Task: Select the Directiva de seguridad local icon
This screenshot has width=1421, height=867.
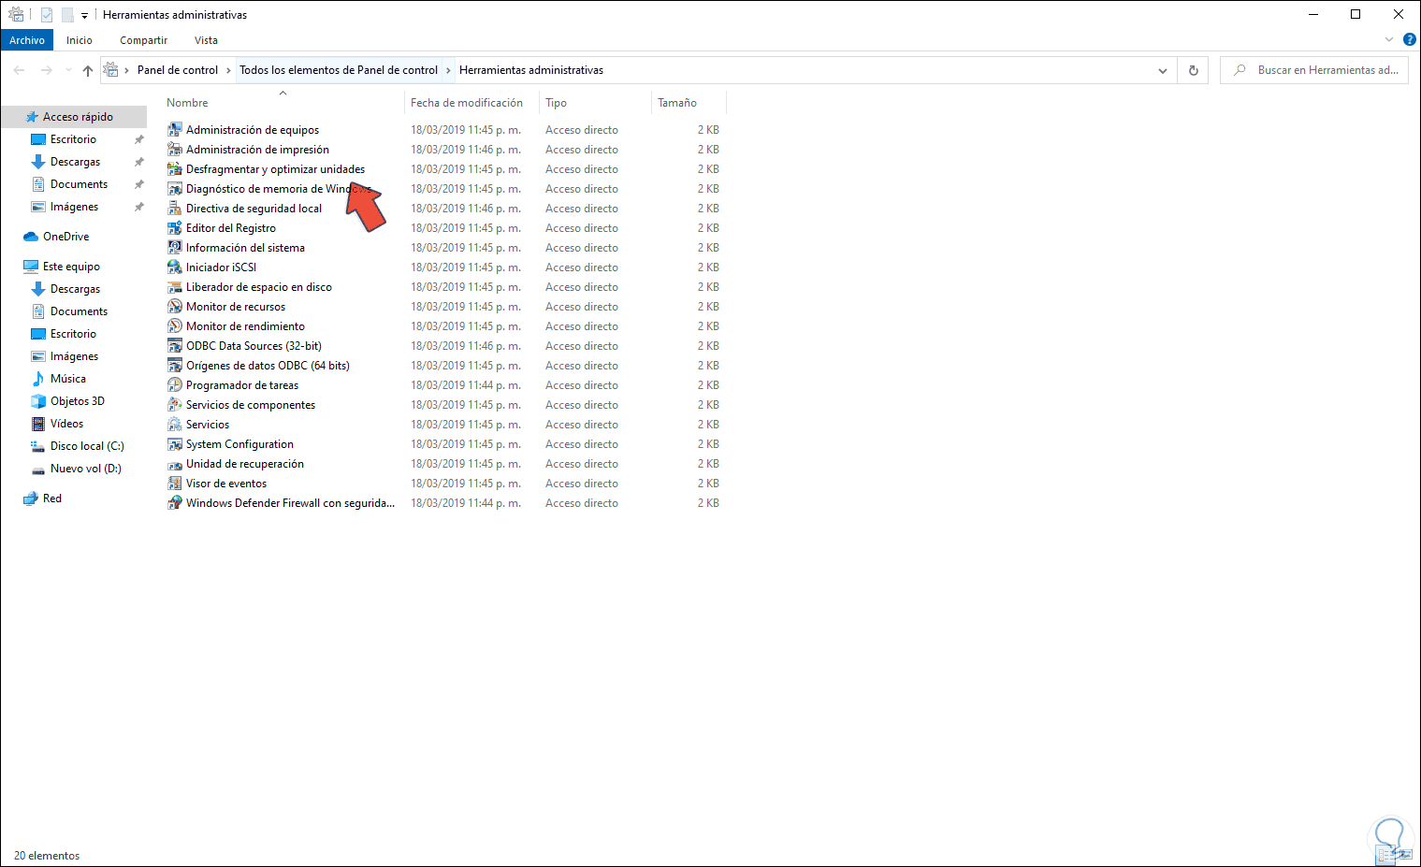Action: [174, 209]
